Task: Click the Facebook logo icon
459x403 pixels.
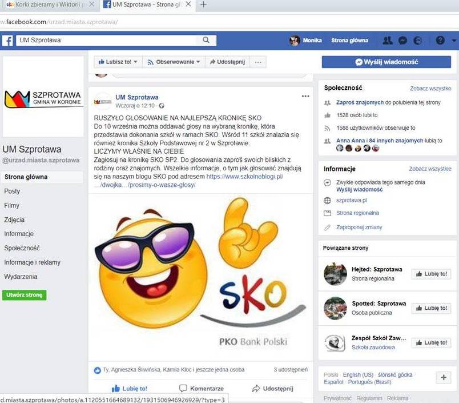Action: (x=7, y=41)
